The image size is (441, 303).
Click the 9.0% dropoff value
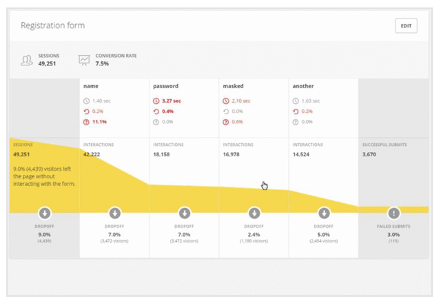point(44,234)
